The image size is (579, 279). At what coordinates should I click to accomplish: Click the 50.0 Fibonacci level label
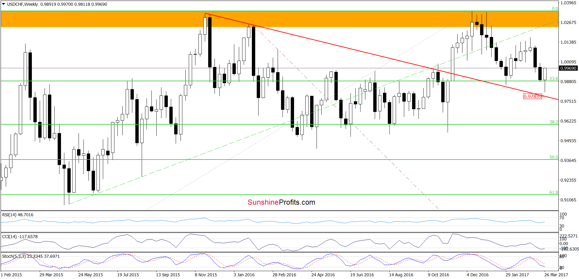[x=554, y=157]
